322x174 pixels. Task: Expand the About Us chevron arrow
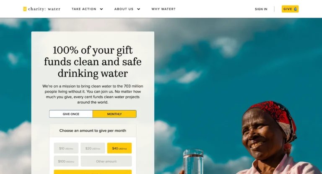139,9
